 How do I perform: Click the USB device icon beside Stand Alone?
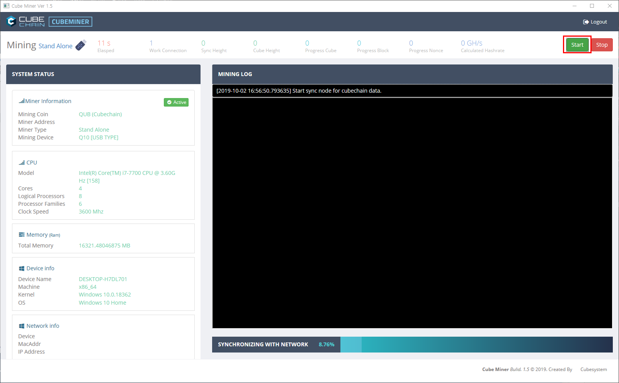(x=81, y=45)
